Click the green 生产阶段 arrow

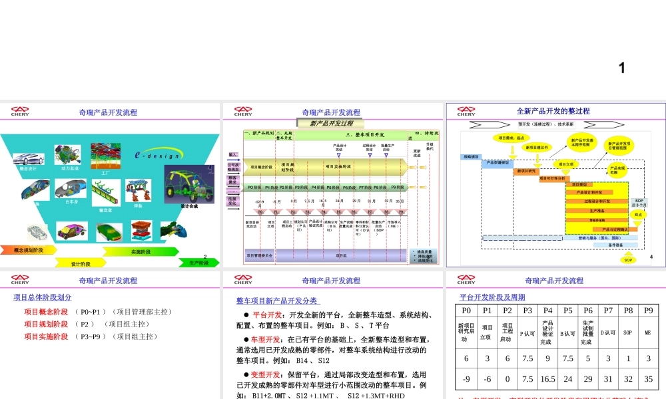[x=198, y=263]
